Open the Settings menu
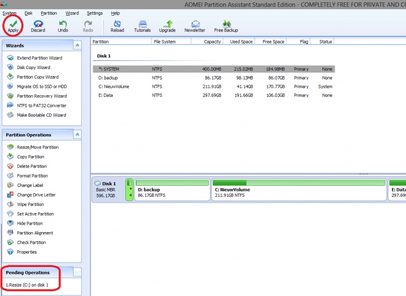Screen dimensions: 406x296 [x=95, y=13]
